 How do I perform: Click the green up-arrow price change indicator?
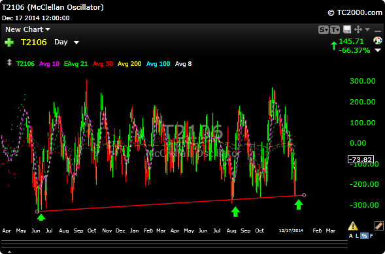[x=333, y=46]
